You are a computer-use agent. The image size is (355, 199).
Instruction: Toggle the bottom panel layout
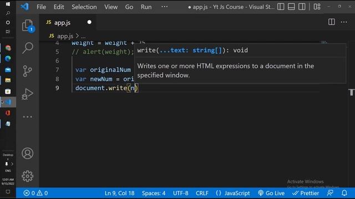point(291,7)
